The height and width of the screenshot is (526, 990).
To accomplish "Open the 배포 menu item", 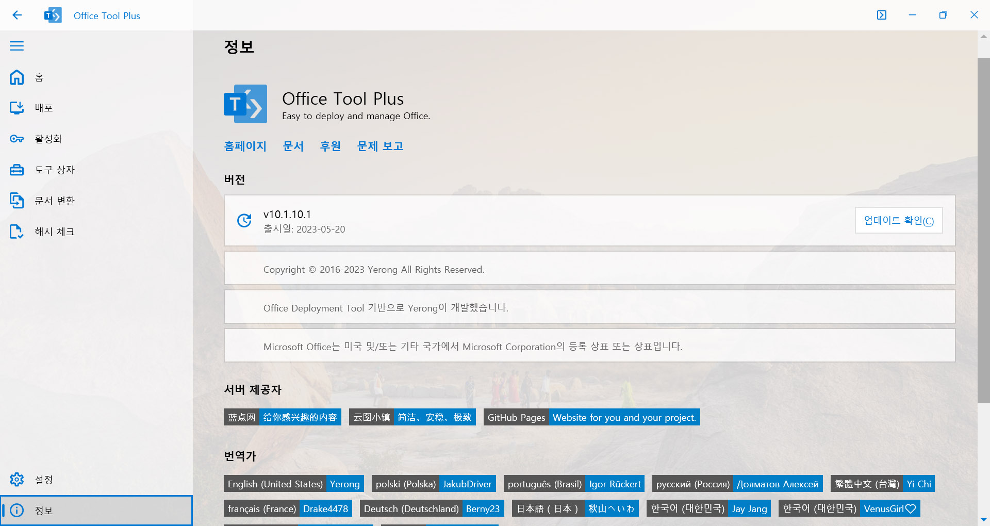I will 96,108.
